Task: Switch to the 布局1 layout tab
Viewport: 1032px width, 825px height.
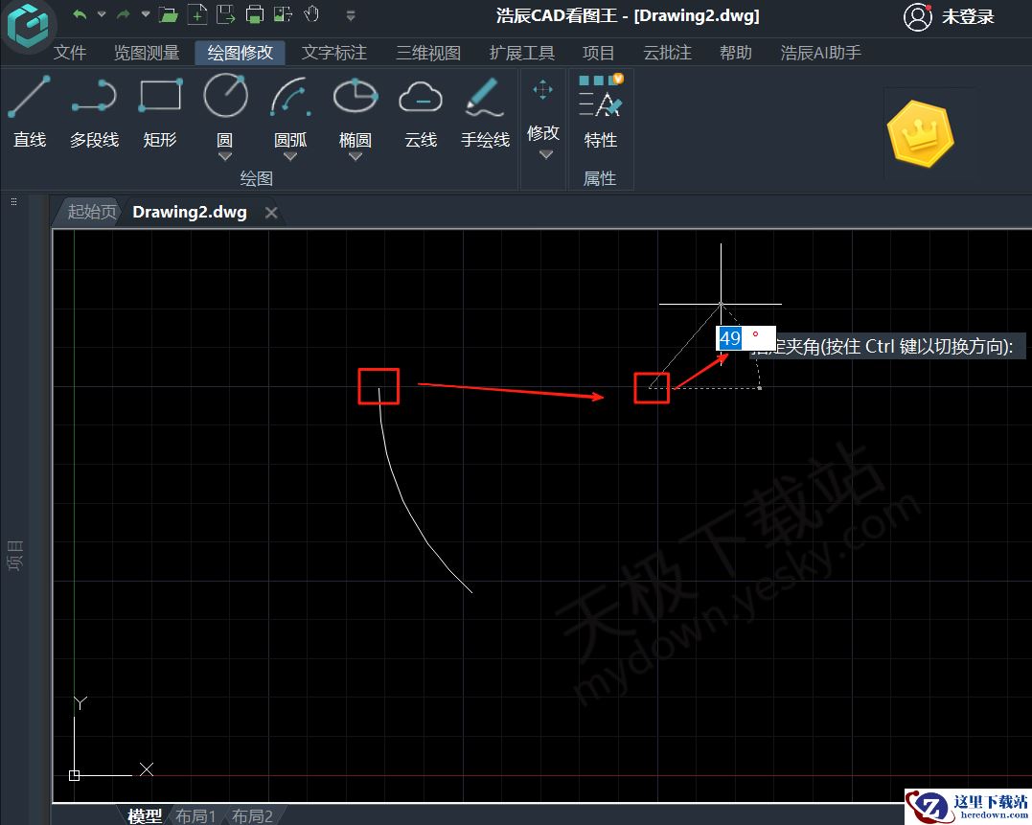Action: tap(195, 815)
